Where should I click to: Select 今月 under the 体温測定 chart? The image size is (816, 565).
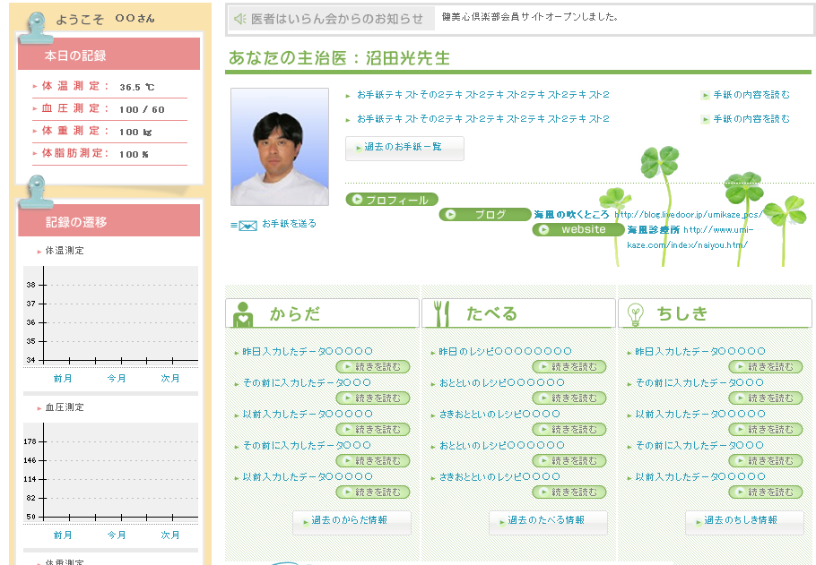pos(117,379)
